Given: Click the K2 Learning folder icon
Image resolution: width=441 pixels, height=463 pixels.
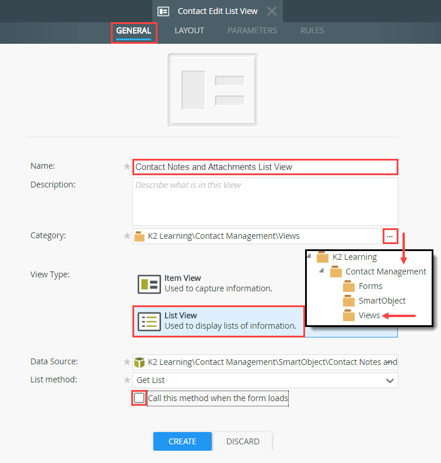Looking at the screenshot, I should click(323, 257).
